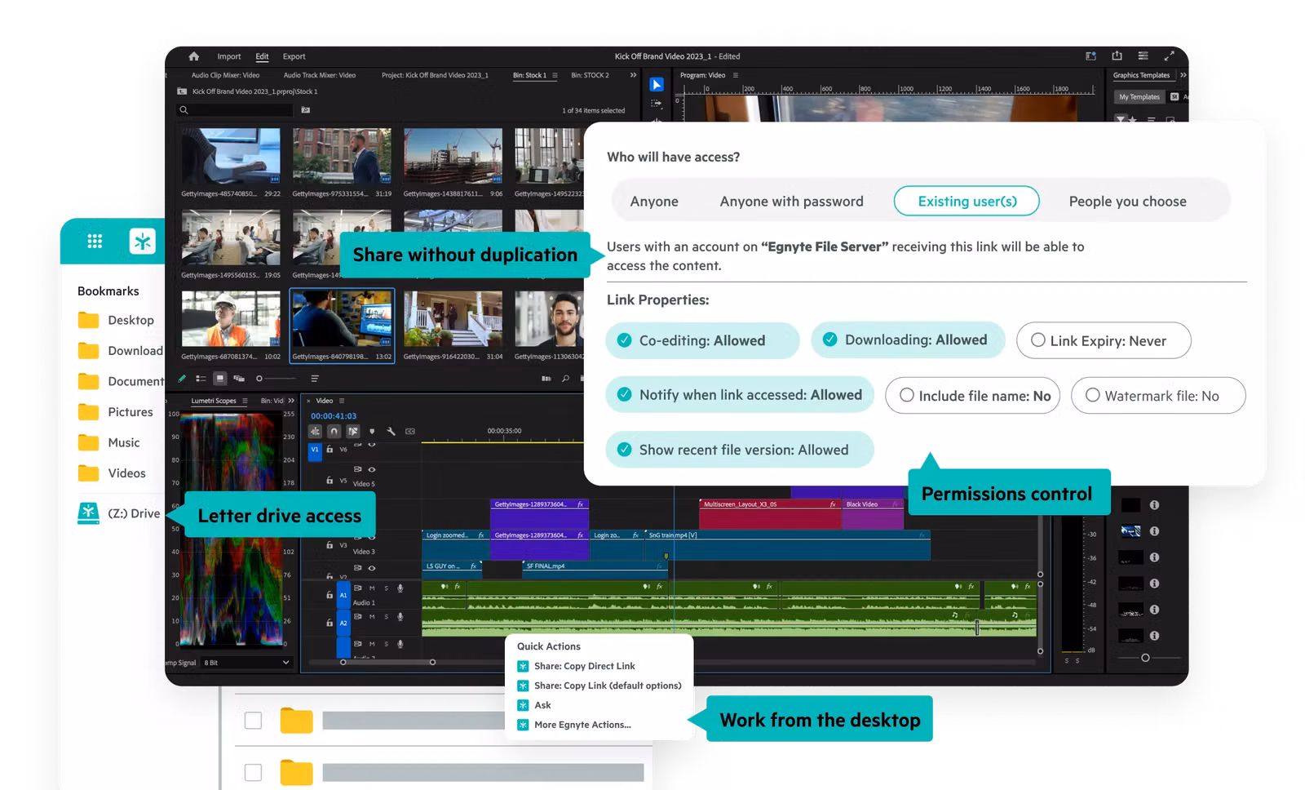This screenshot has height=790, width=1305.
Task: Select Anyone with password access option
Action: [x=790, y=202]
